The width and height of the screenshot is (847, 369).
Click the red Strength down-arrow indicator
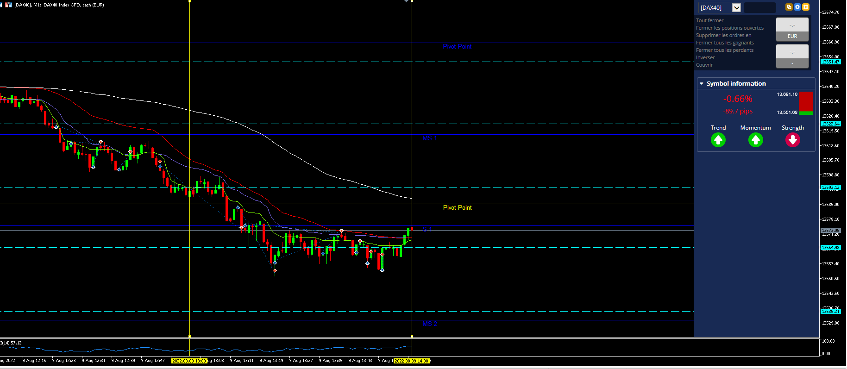click(x=793, y=140)
